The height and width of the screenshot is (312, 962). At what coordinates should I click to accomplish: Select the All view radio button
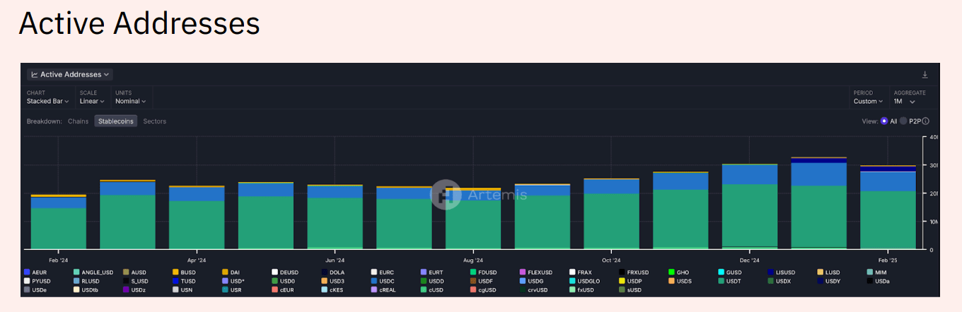884,121
